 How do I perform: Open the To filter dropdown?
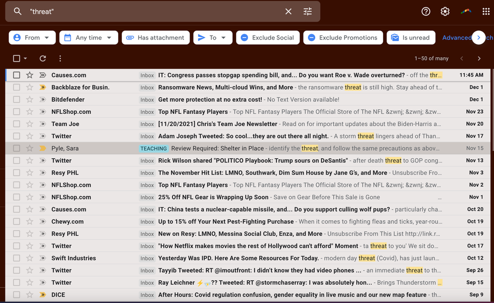click(213, 38)
